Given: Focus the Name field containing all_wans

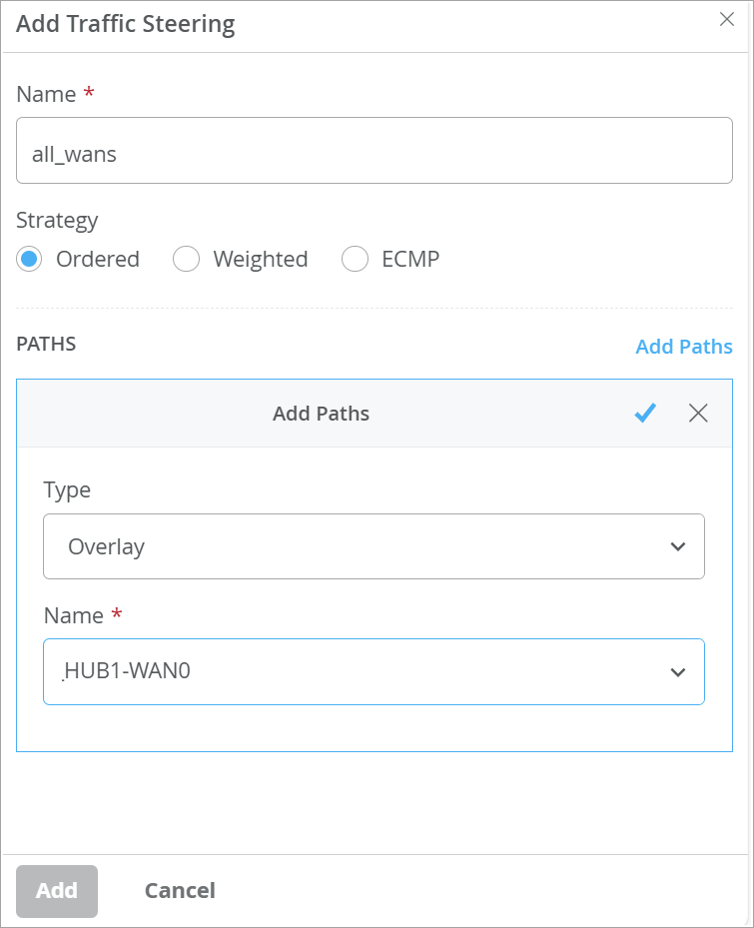Looking at the screenshot, I should 375,151.
